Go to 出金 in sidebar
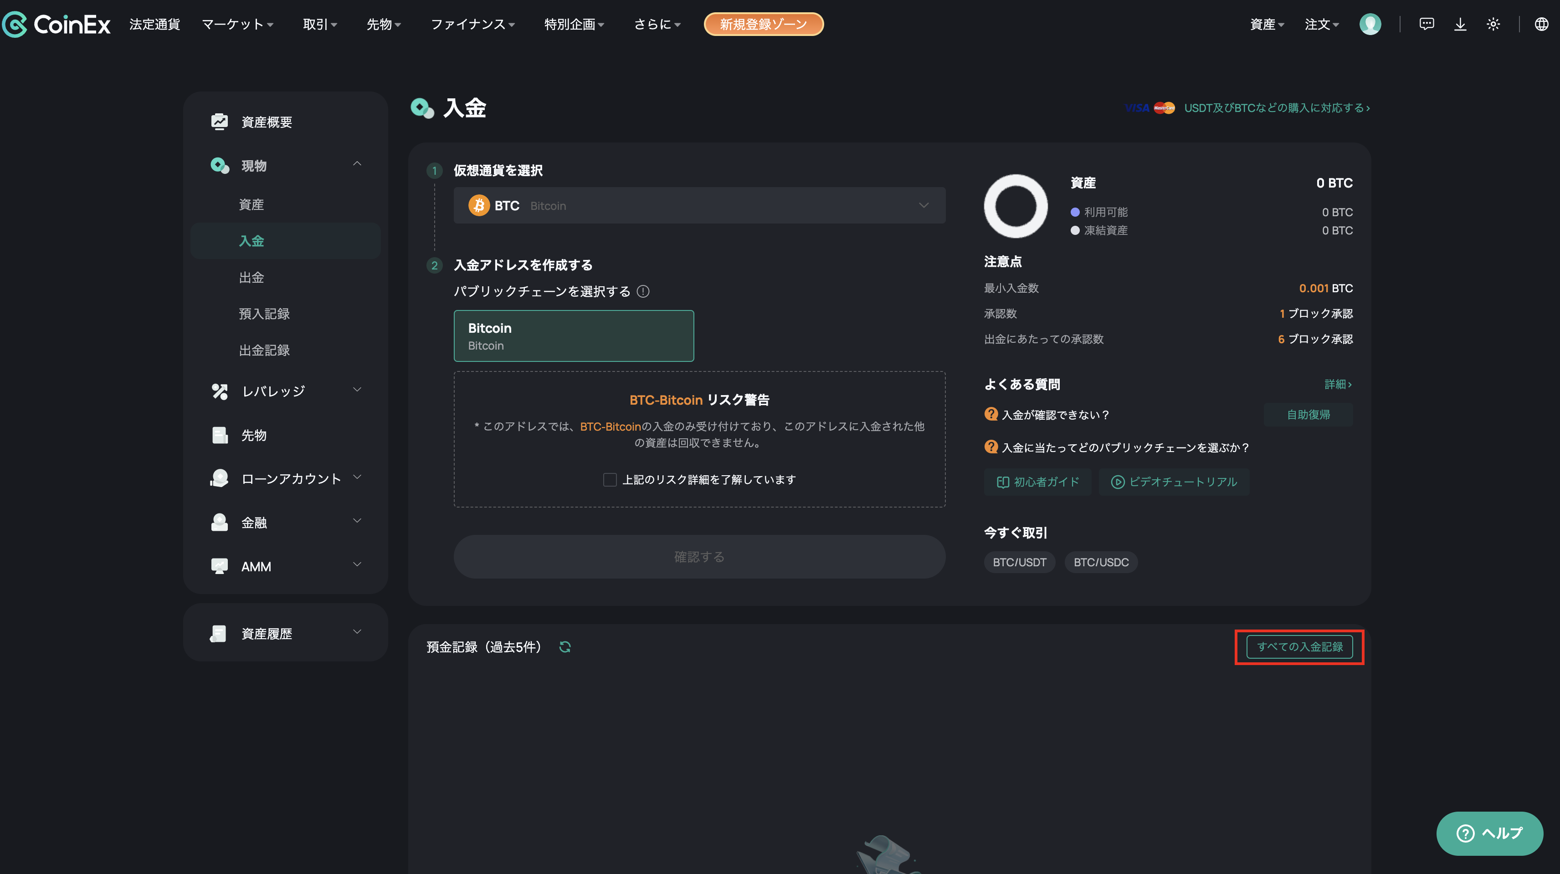Image resolution: width=1560 pixels, height=874 pixels. tap(251, 277)
